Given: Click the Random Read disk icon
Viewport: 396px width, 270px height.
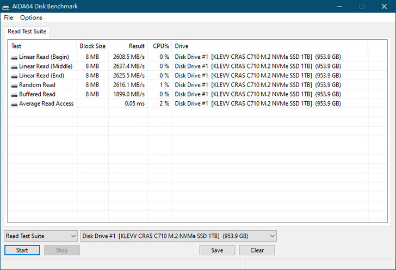Looking at the screenshot, I should (14, 85).
